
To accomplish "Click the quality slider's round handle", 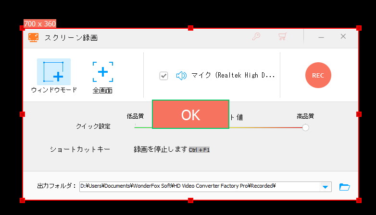I will click(x=305, y=127).
